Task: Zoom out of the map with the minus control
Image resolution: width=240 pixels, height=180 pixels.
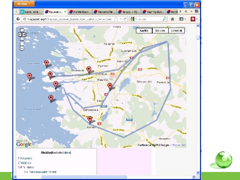Action: click(22, 48)
